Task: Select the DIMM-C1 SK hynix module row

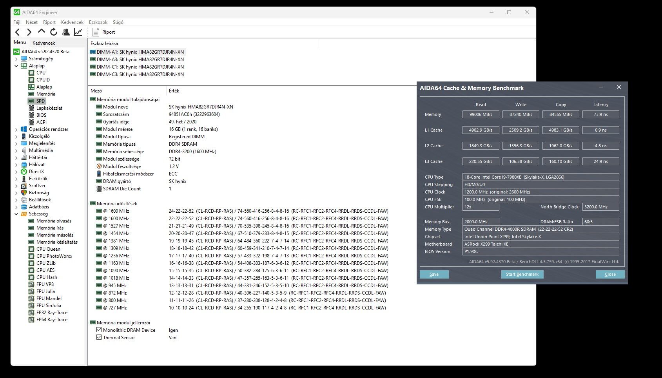Action: point(137,67)
